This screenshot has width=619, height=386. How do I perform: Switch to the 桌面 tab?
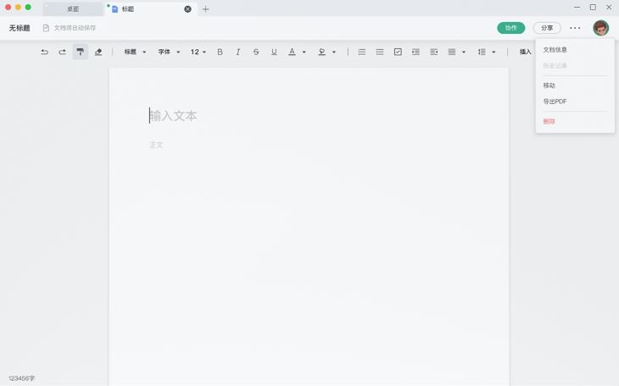pos(73,9)
